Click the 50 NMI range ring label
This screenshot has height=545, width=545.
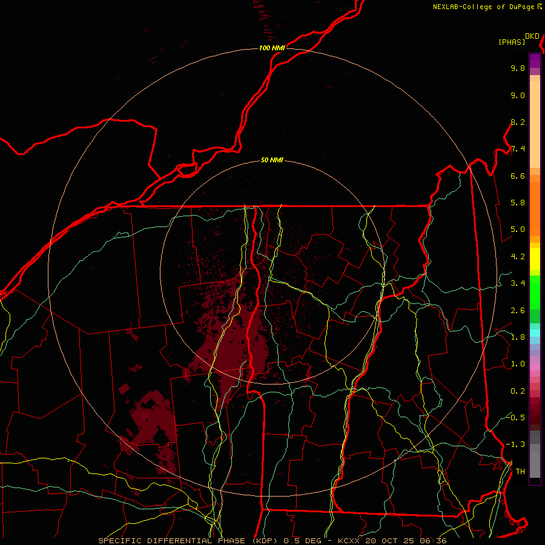point(272,160)
